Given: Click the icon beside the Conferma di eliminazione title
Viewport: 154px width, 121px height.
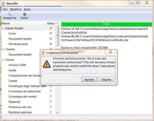Looking at the screenshot, I should pyautogui.click(x=44, y=53).
